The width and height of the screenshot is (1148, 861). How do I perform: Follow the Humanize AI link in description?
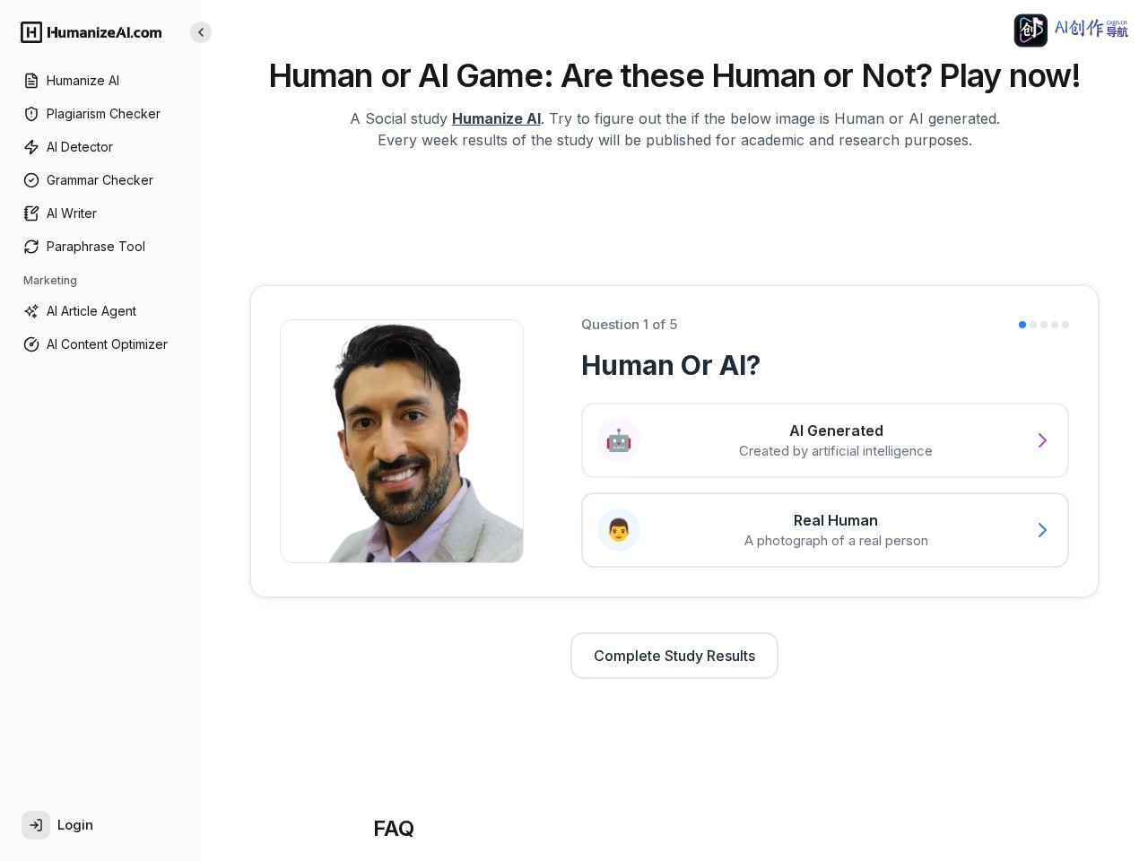[x=496, y=118]
